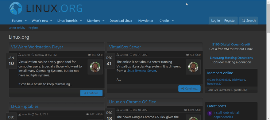Open Install .deb with all dependencies post
This screenshot has height=120, width=270.
coord(226,115)
